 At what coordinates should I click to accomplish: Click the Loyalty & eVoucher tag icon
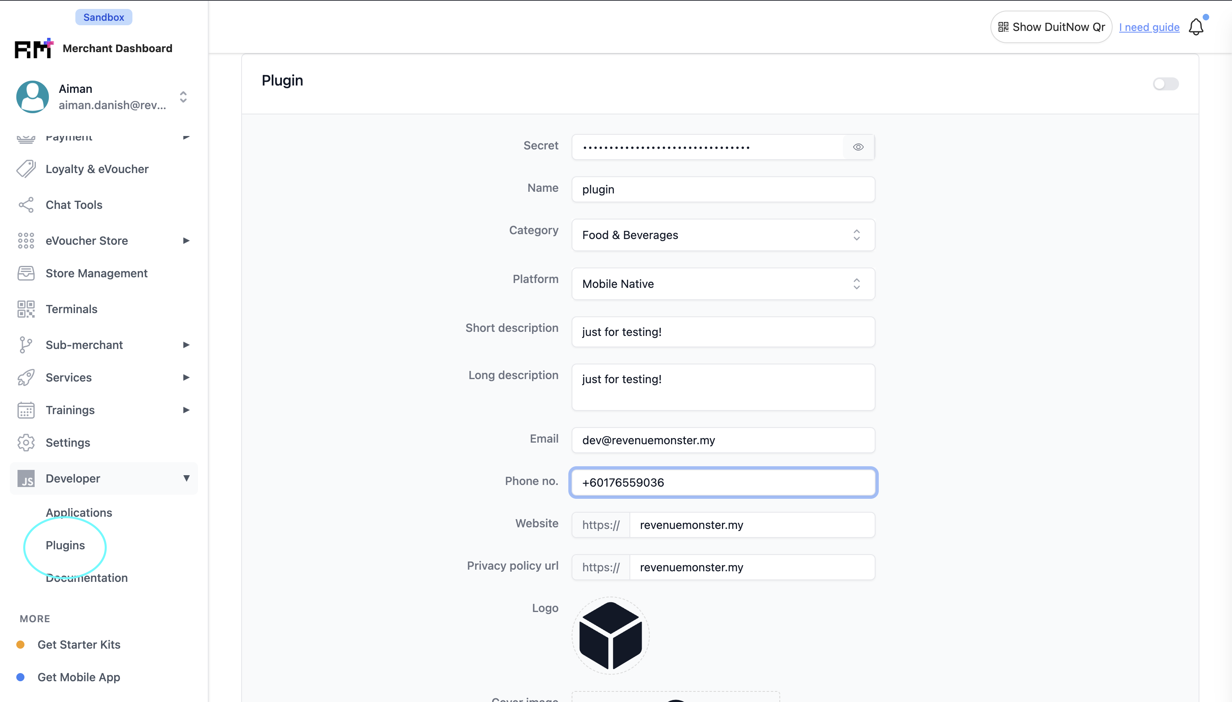[26, 169]
